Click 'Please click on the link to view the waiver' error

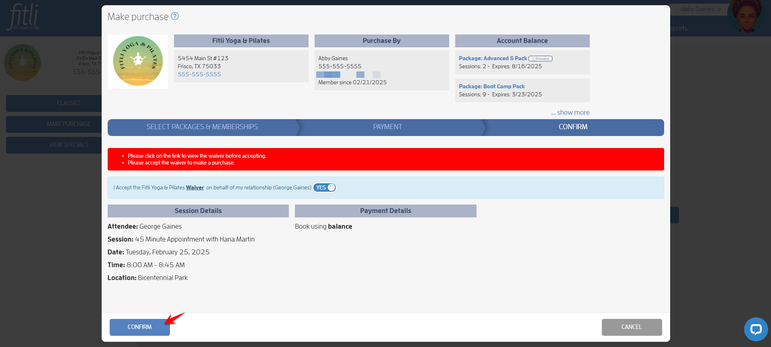pos(197,156)
